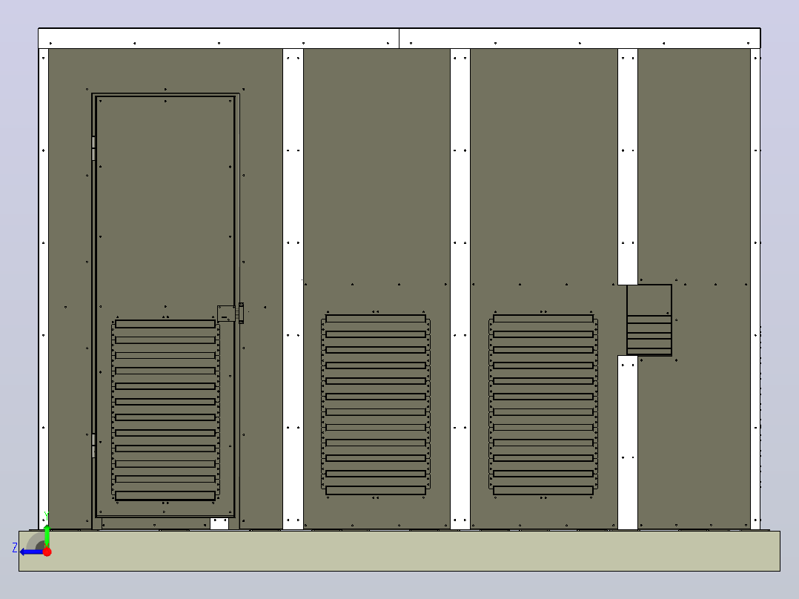
Task: Select the right roof beam segment
Action: tap(580, 39)
